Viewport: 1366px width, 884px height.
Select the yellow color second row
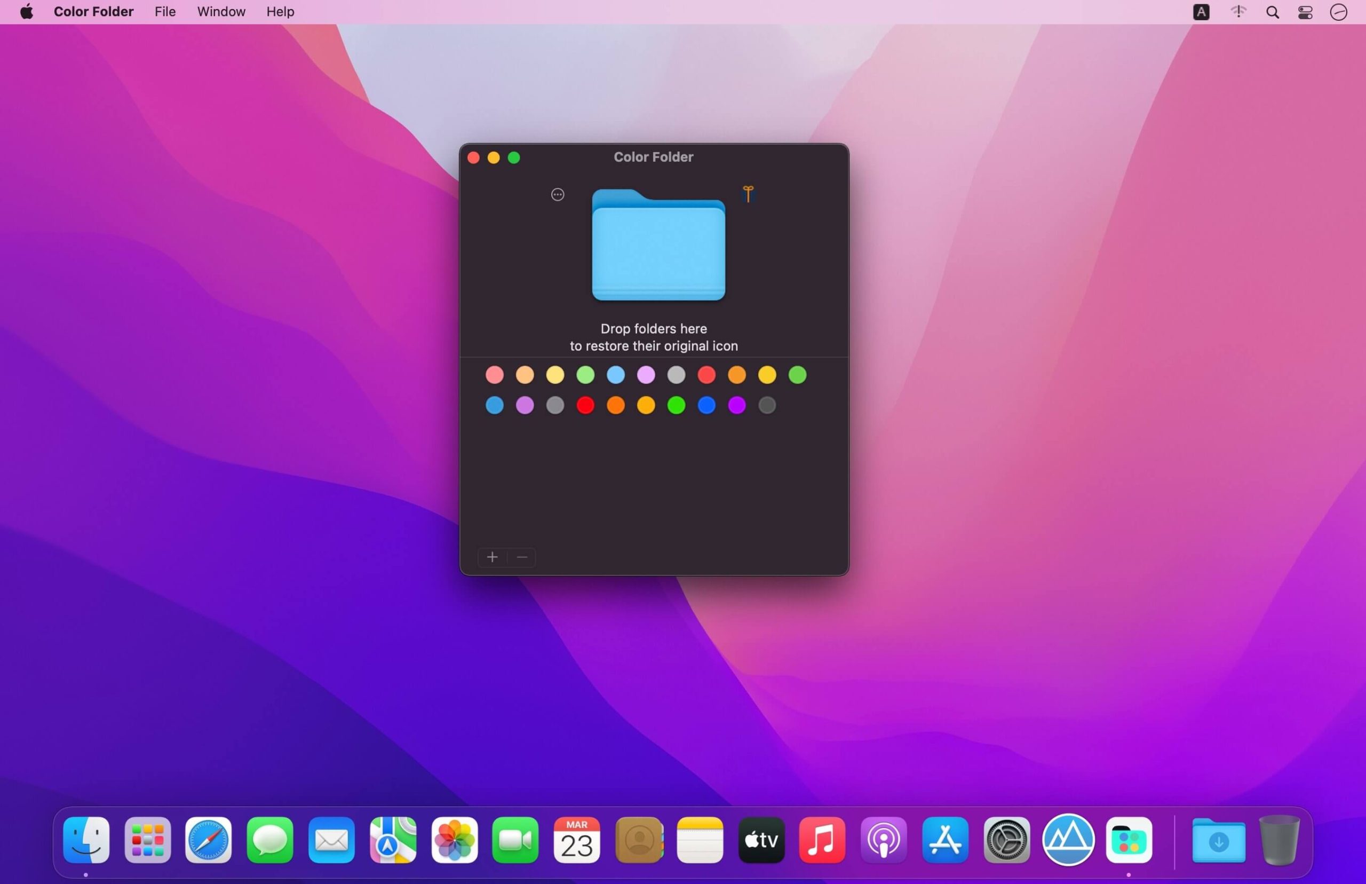coord(646,405)
